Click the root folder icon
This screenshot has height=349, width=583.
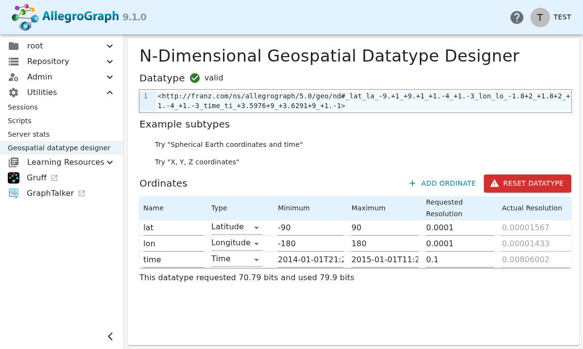coord(14,46)
